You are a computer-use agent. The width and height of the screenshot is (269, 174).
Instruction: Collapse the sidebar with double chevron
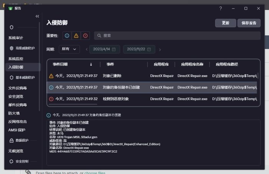(37, 16)
